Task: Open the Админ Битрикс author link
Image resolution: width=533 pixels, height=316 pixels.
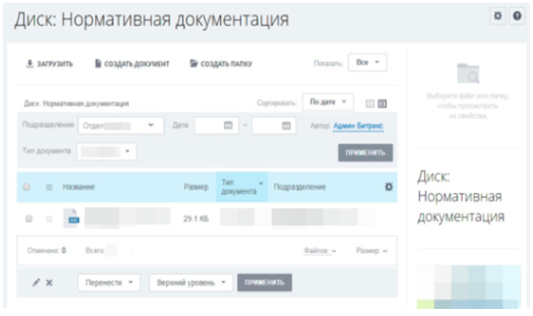Action: coord(358,126)
